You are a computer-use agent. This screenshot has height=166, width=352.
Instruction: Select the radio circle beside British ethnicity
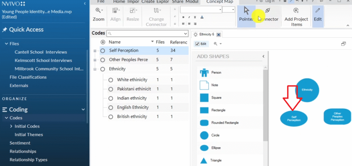coord(111,117)
